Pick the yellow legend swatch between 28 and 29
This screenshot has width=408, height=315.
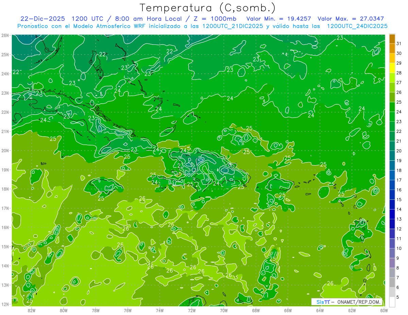392,68
